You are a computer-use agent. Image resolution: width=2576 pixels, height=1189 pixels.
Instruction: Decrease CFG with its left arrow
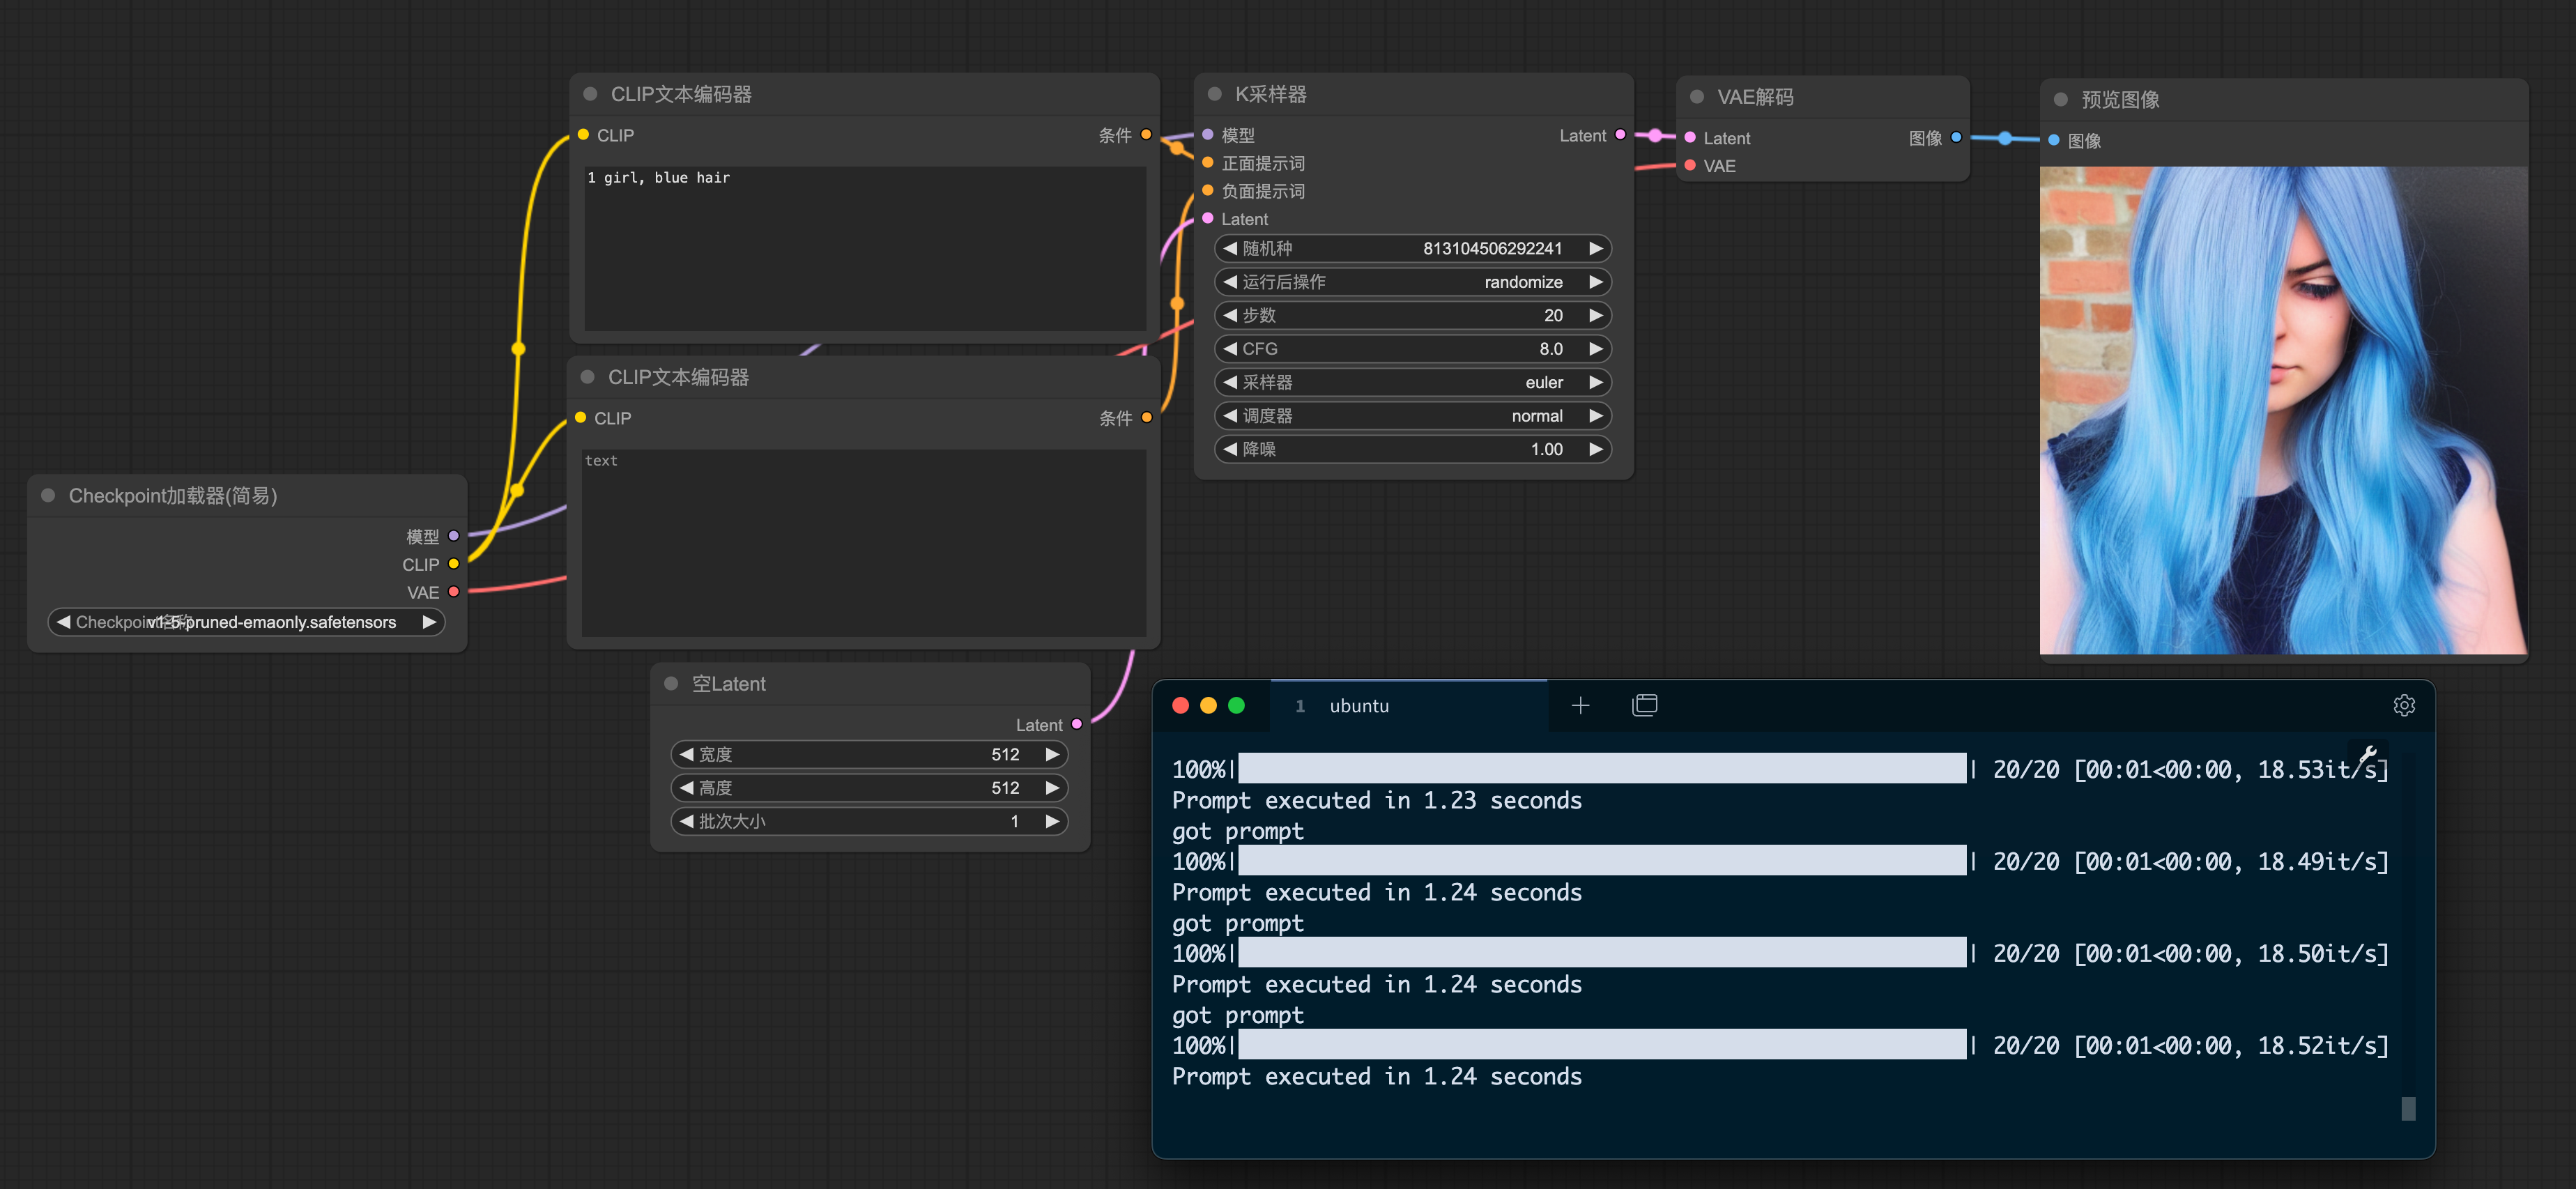(x=1230, y=348)
